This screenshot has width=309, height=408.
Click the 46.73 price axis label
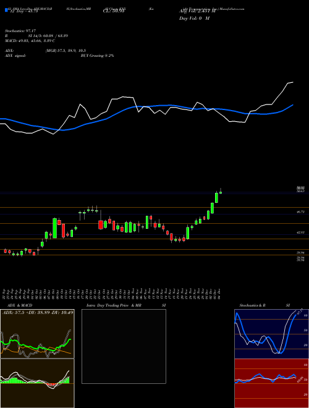pos(301,212)
